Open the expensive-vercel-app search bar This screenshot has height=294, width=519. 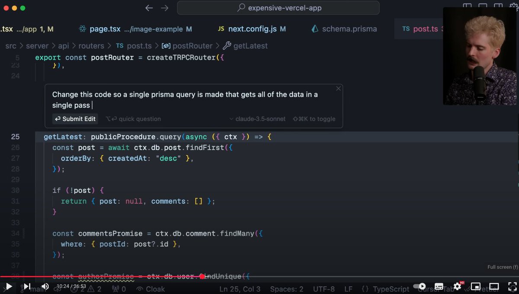pyautogui.click(x=278, y=8)
